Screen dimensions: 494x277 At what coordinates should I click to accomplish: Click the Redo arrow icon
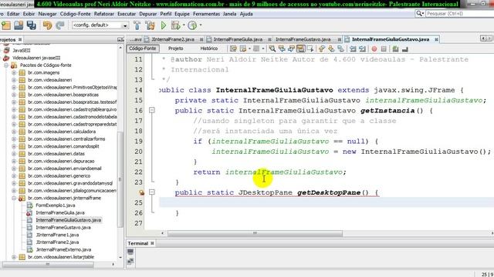[60, 25]
